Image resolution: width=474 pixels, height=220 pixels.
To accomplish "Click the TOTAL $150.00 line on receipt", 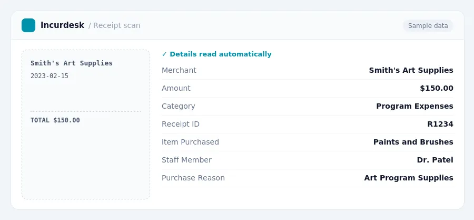I will (x=55, y=120).
